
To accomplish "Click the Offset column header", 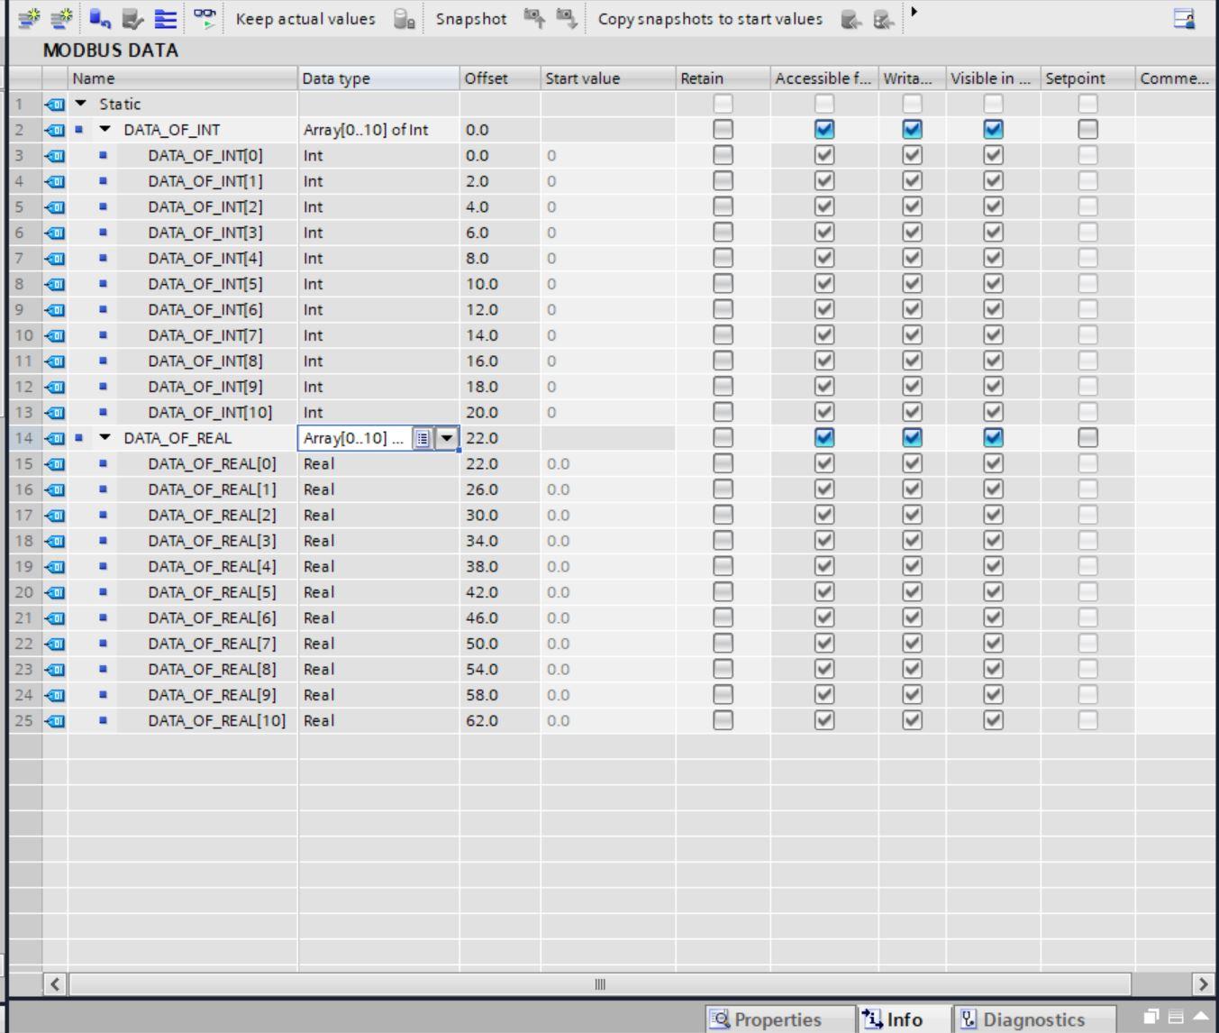I will [x=500, y=78].
